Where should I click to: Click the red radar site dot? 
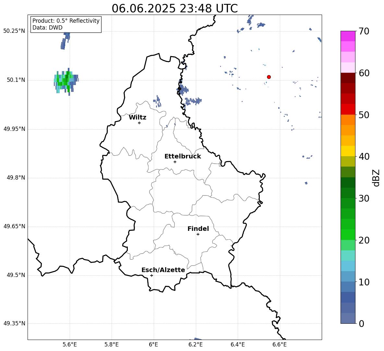pos(269,77)
